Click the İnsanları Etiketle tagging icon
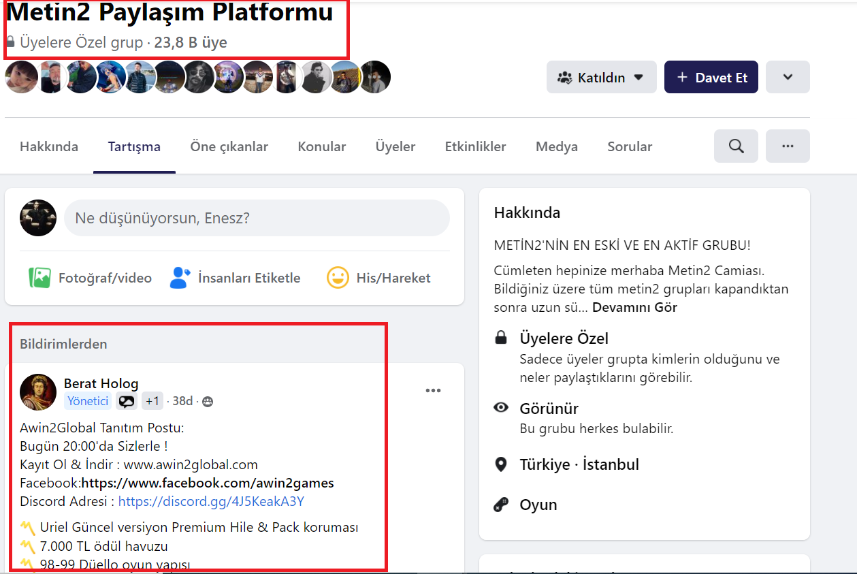857x574 pixels. [x=179, y=277]
